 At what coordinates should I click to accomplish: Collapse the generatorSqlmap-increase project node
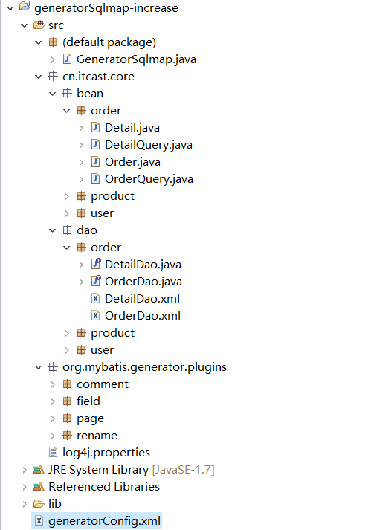point(10,7)
